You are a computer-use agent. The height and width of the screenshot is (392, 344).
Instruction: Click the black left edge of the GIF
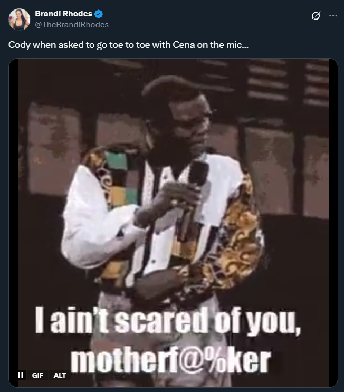[14, 223]
